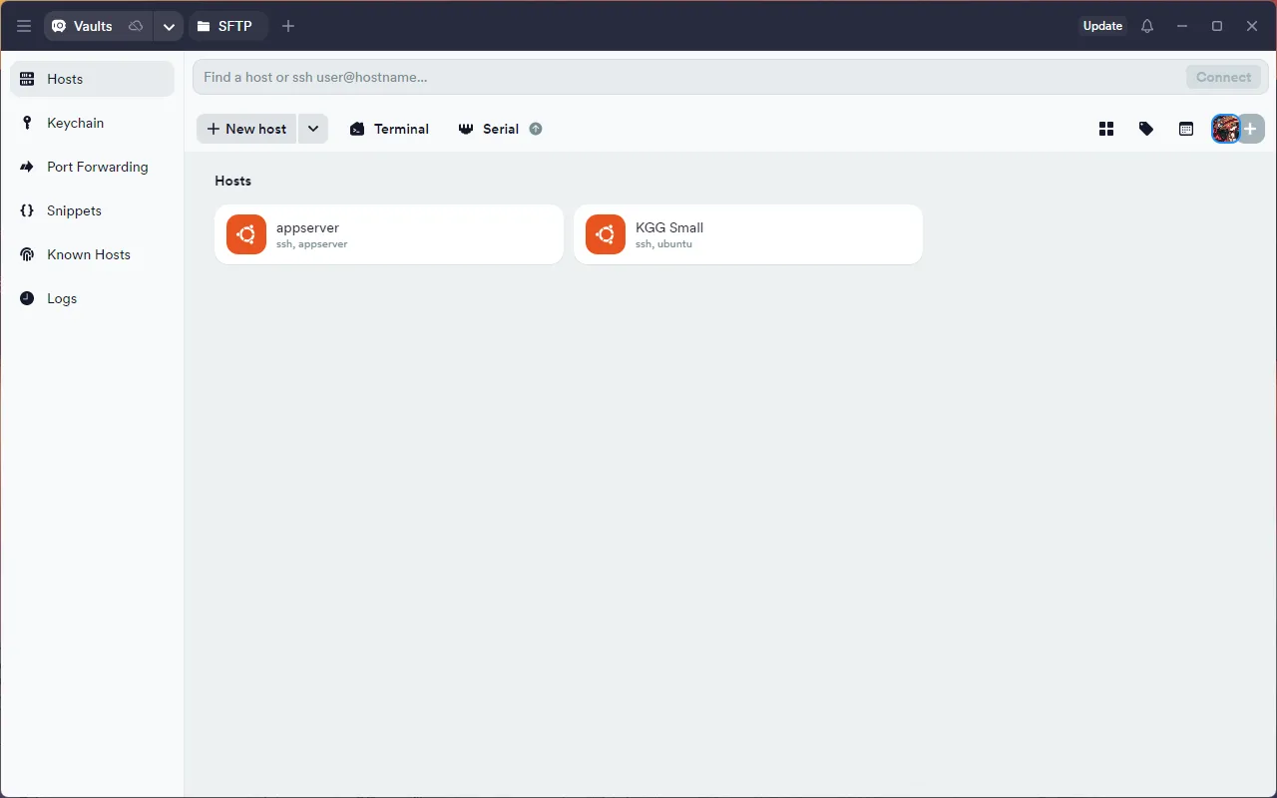The height and width of the screenshot is (798, 1277).
Task: Click the cloud sync icon in Vaults tab
Action: [136, 26]
